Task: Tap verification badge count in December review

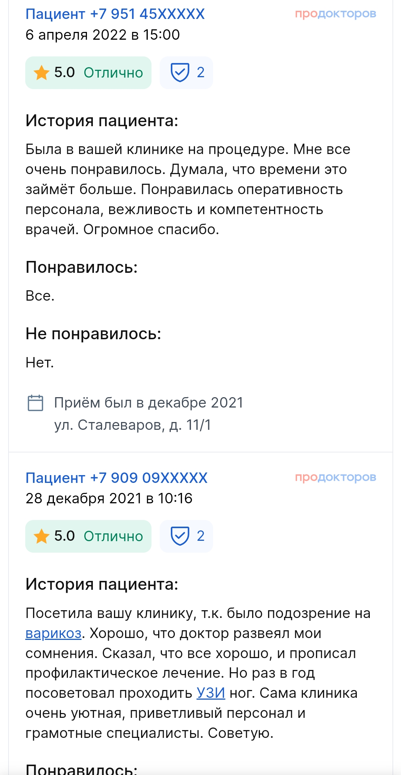Action: click(200, 536)
